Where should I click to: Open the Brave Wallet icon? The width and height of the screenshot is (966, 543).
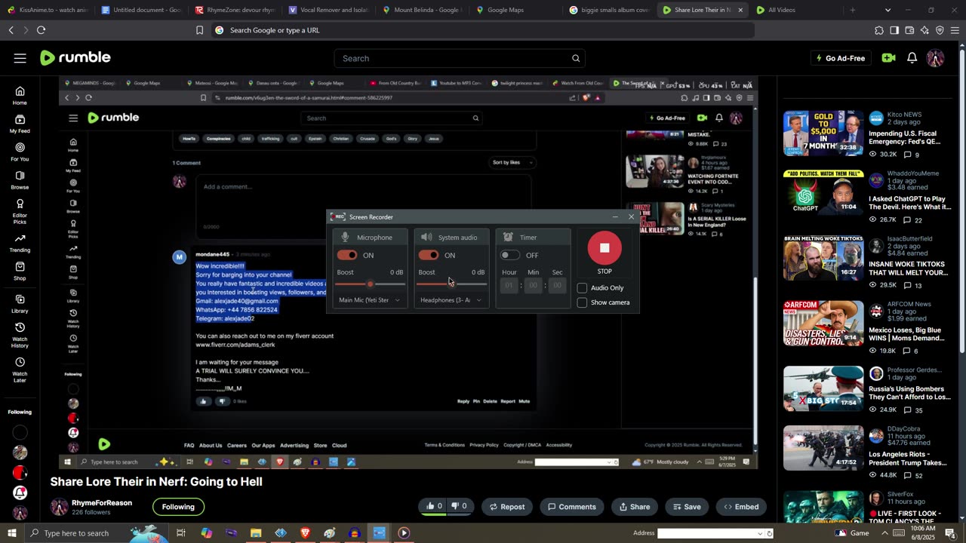coord(909,30)
